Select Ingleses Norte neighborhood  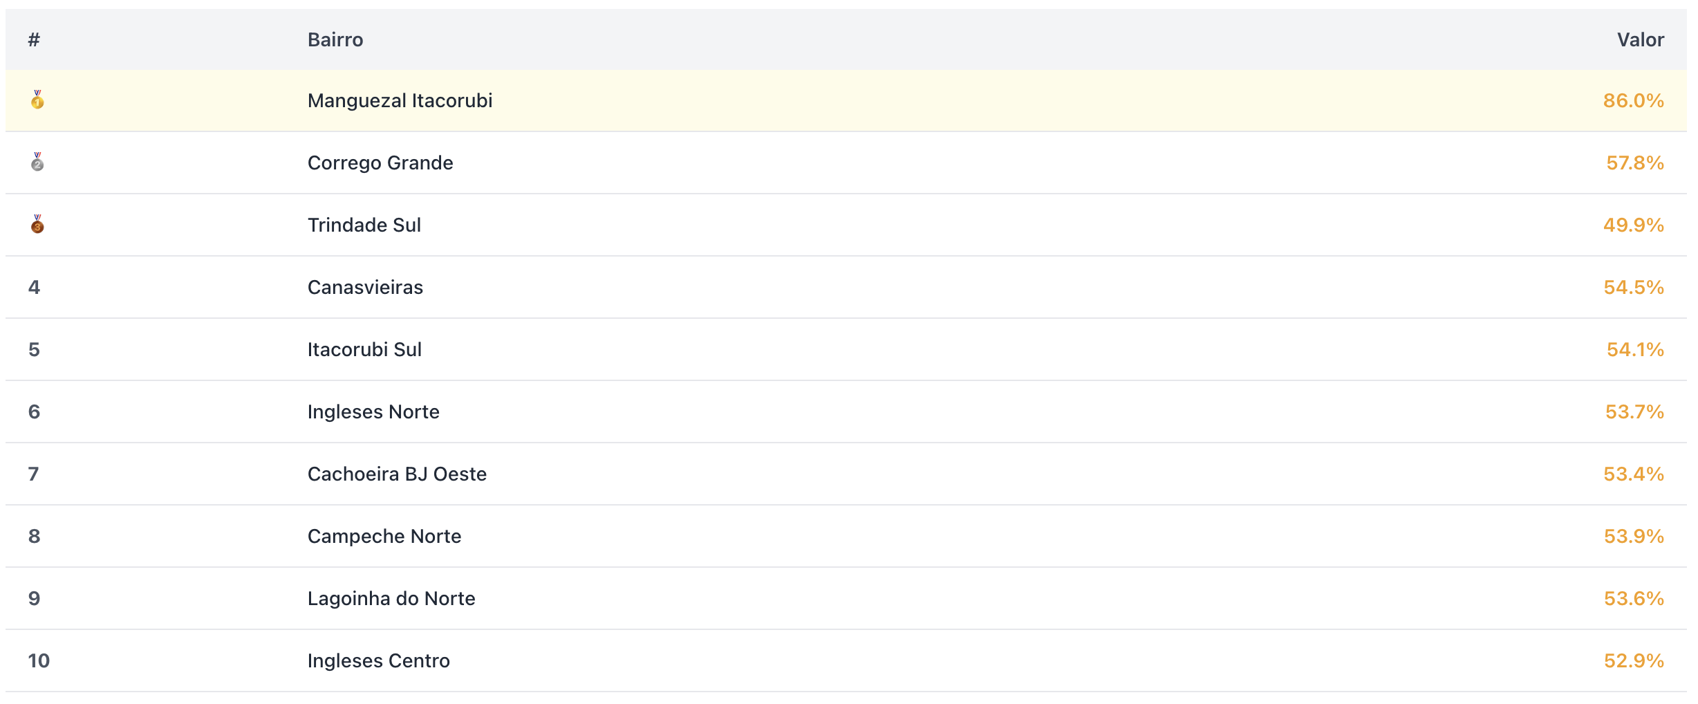373,411
